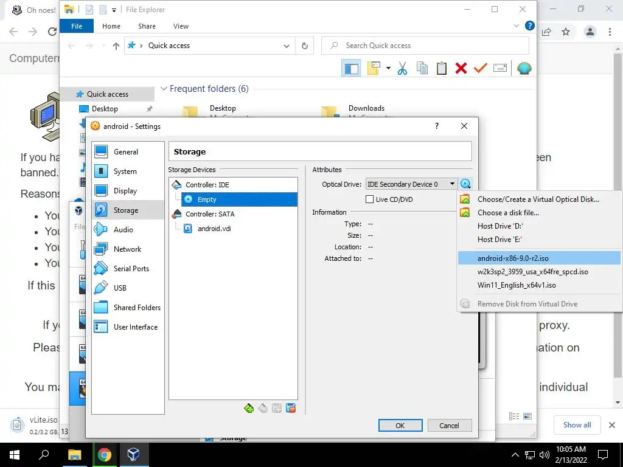Select Desktop in File Explorer navigation pane
Screen dimensions: 623x467
click(x=105, y=109)
